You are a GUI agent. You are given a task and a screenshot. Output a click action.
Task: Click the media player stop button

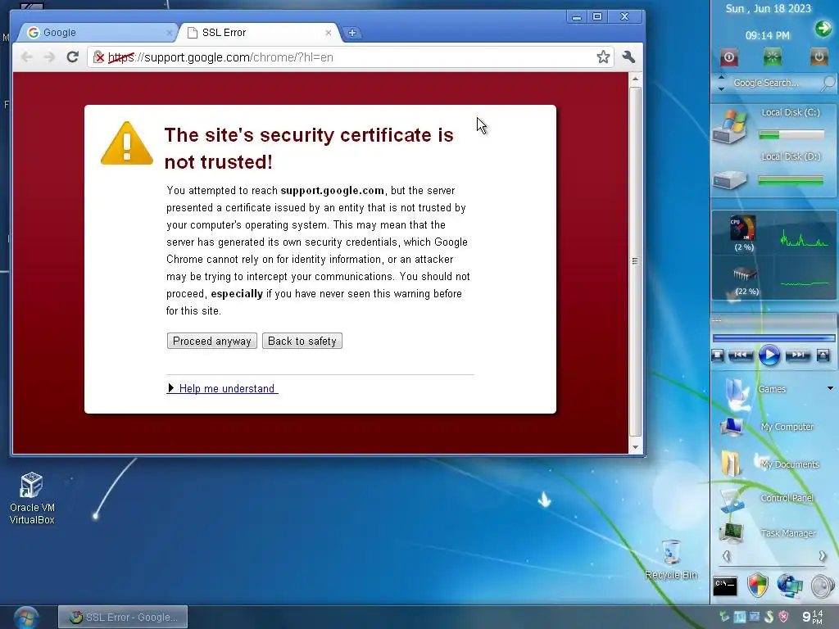click(x=718, y=355)
